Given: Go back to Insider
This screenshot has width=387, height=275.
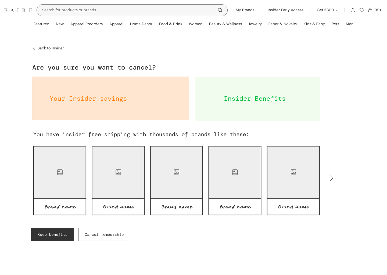Looking at the screenshot, I should [48, 48].
